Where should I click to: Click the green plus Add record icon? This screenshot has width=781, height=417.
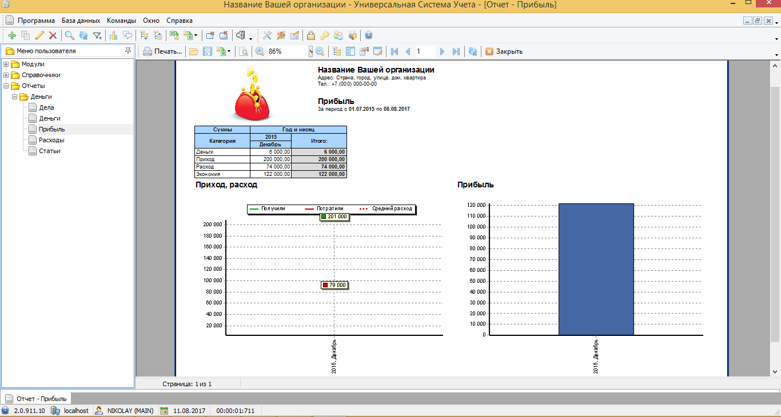click(x=12, y=35)
